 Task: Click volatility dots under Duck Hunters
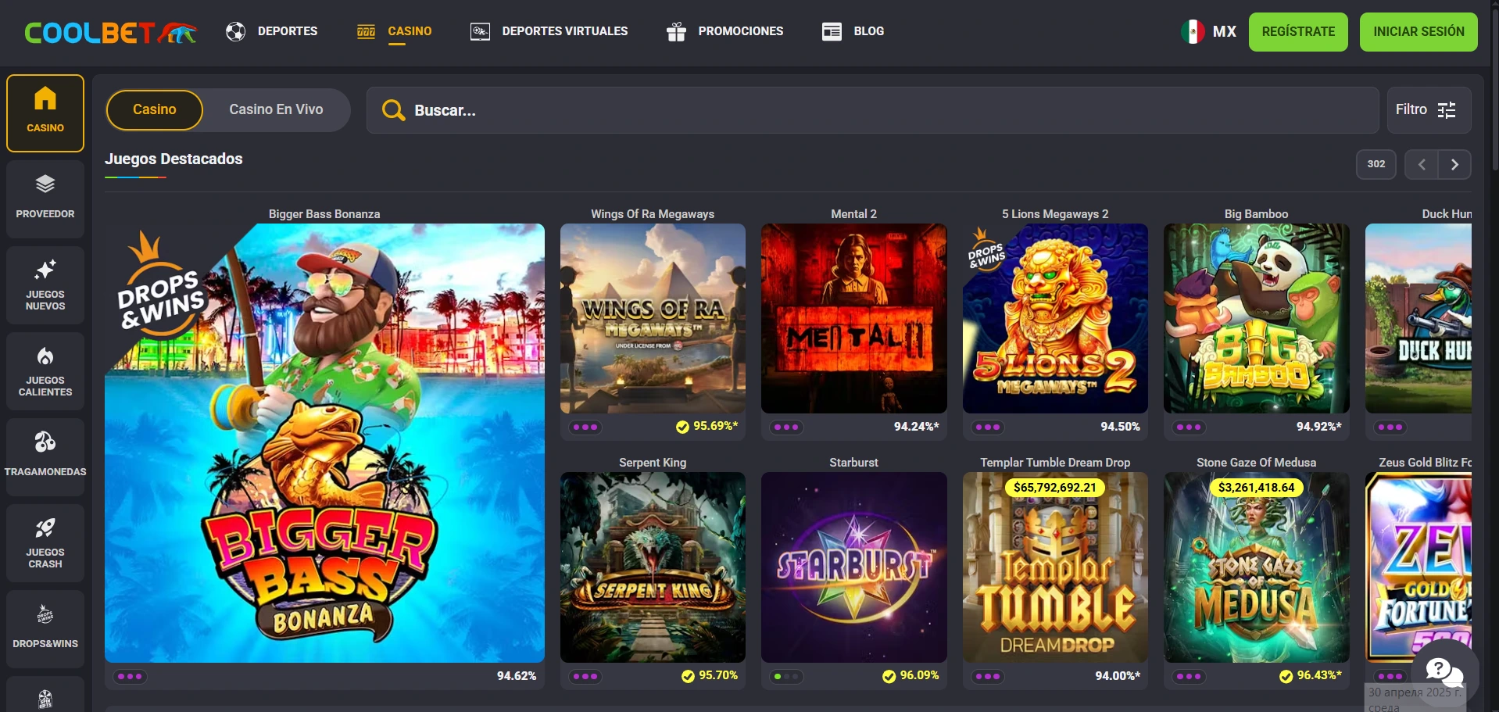coord(1390,427)
